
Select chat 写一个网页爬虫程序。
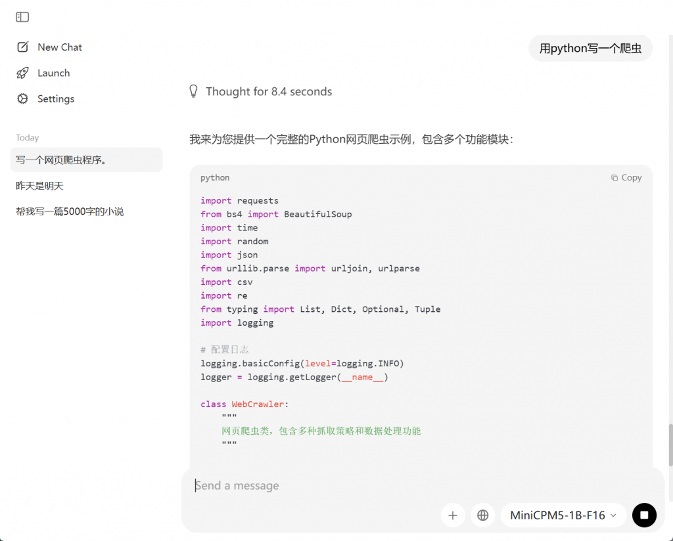pos(86,160)
